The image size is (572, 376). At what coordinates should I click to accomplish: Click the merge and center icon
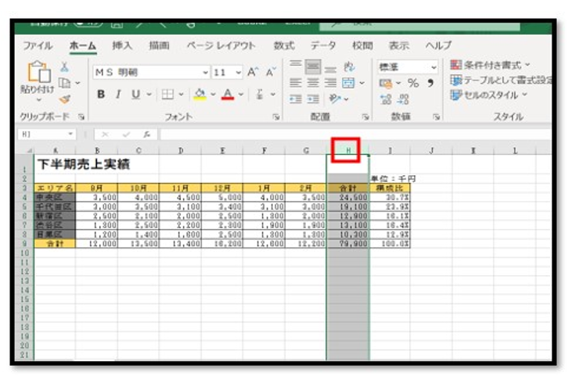point(348,83)
